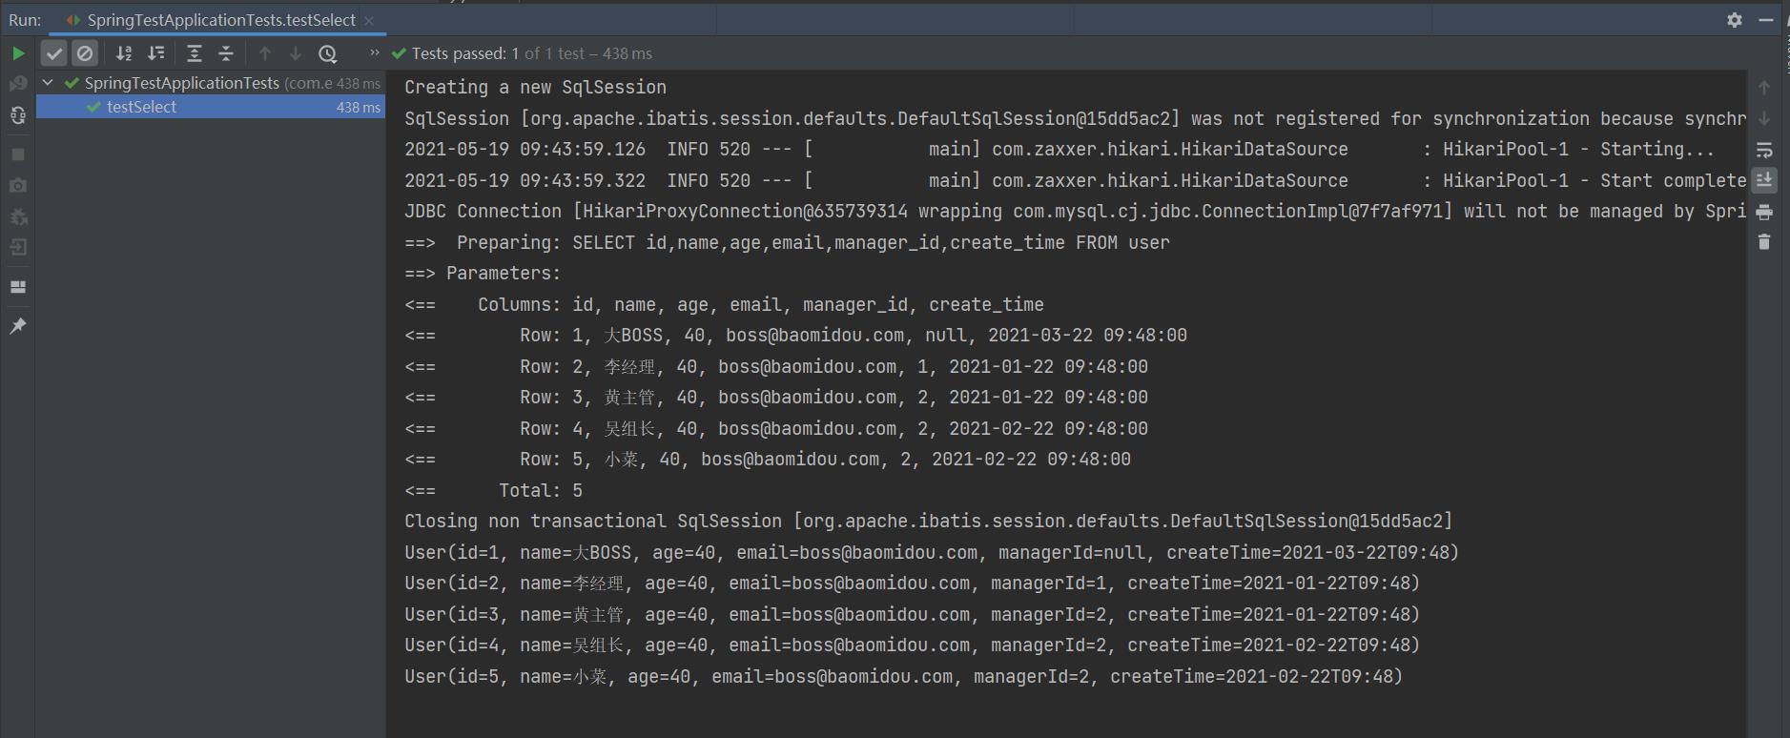Jump to next failed test arrow
1790x738 pixels.
[296, 53]
